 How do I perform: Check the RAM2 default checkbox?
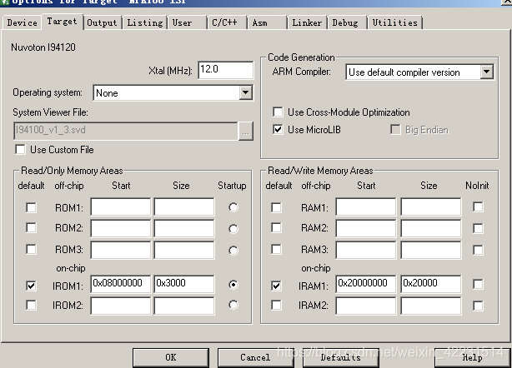point(276,227)
